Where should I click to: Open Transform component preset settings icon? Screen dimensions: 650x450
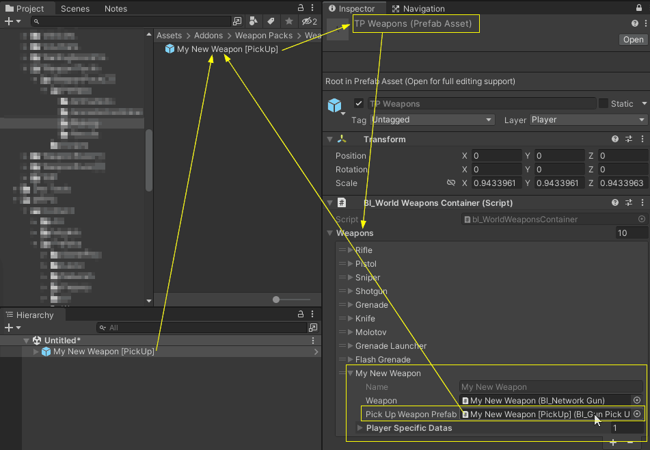(629, 140)
